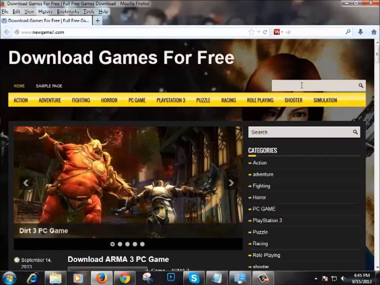This screenshot has width=380, height=285.
Task: Open Action in sidebar categories
Action: point(260,163)
